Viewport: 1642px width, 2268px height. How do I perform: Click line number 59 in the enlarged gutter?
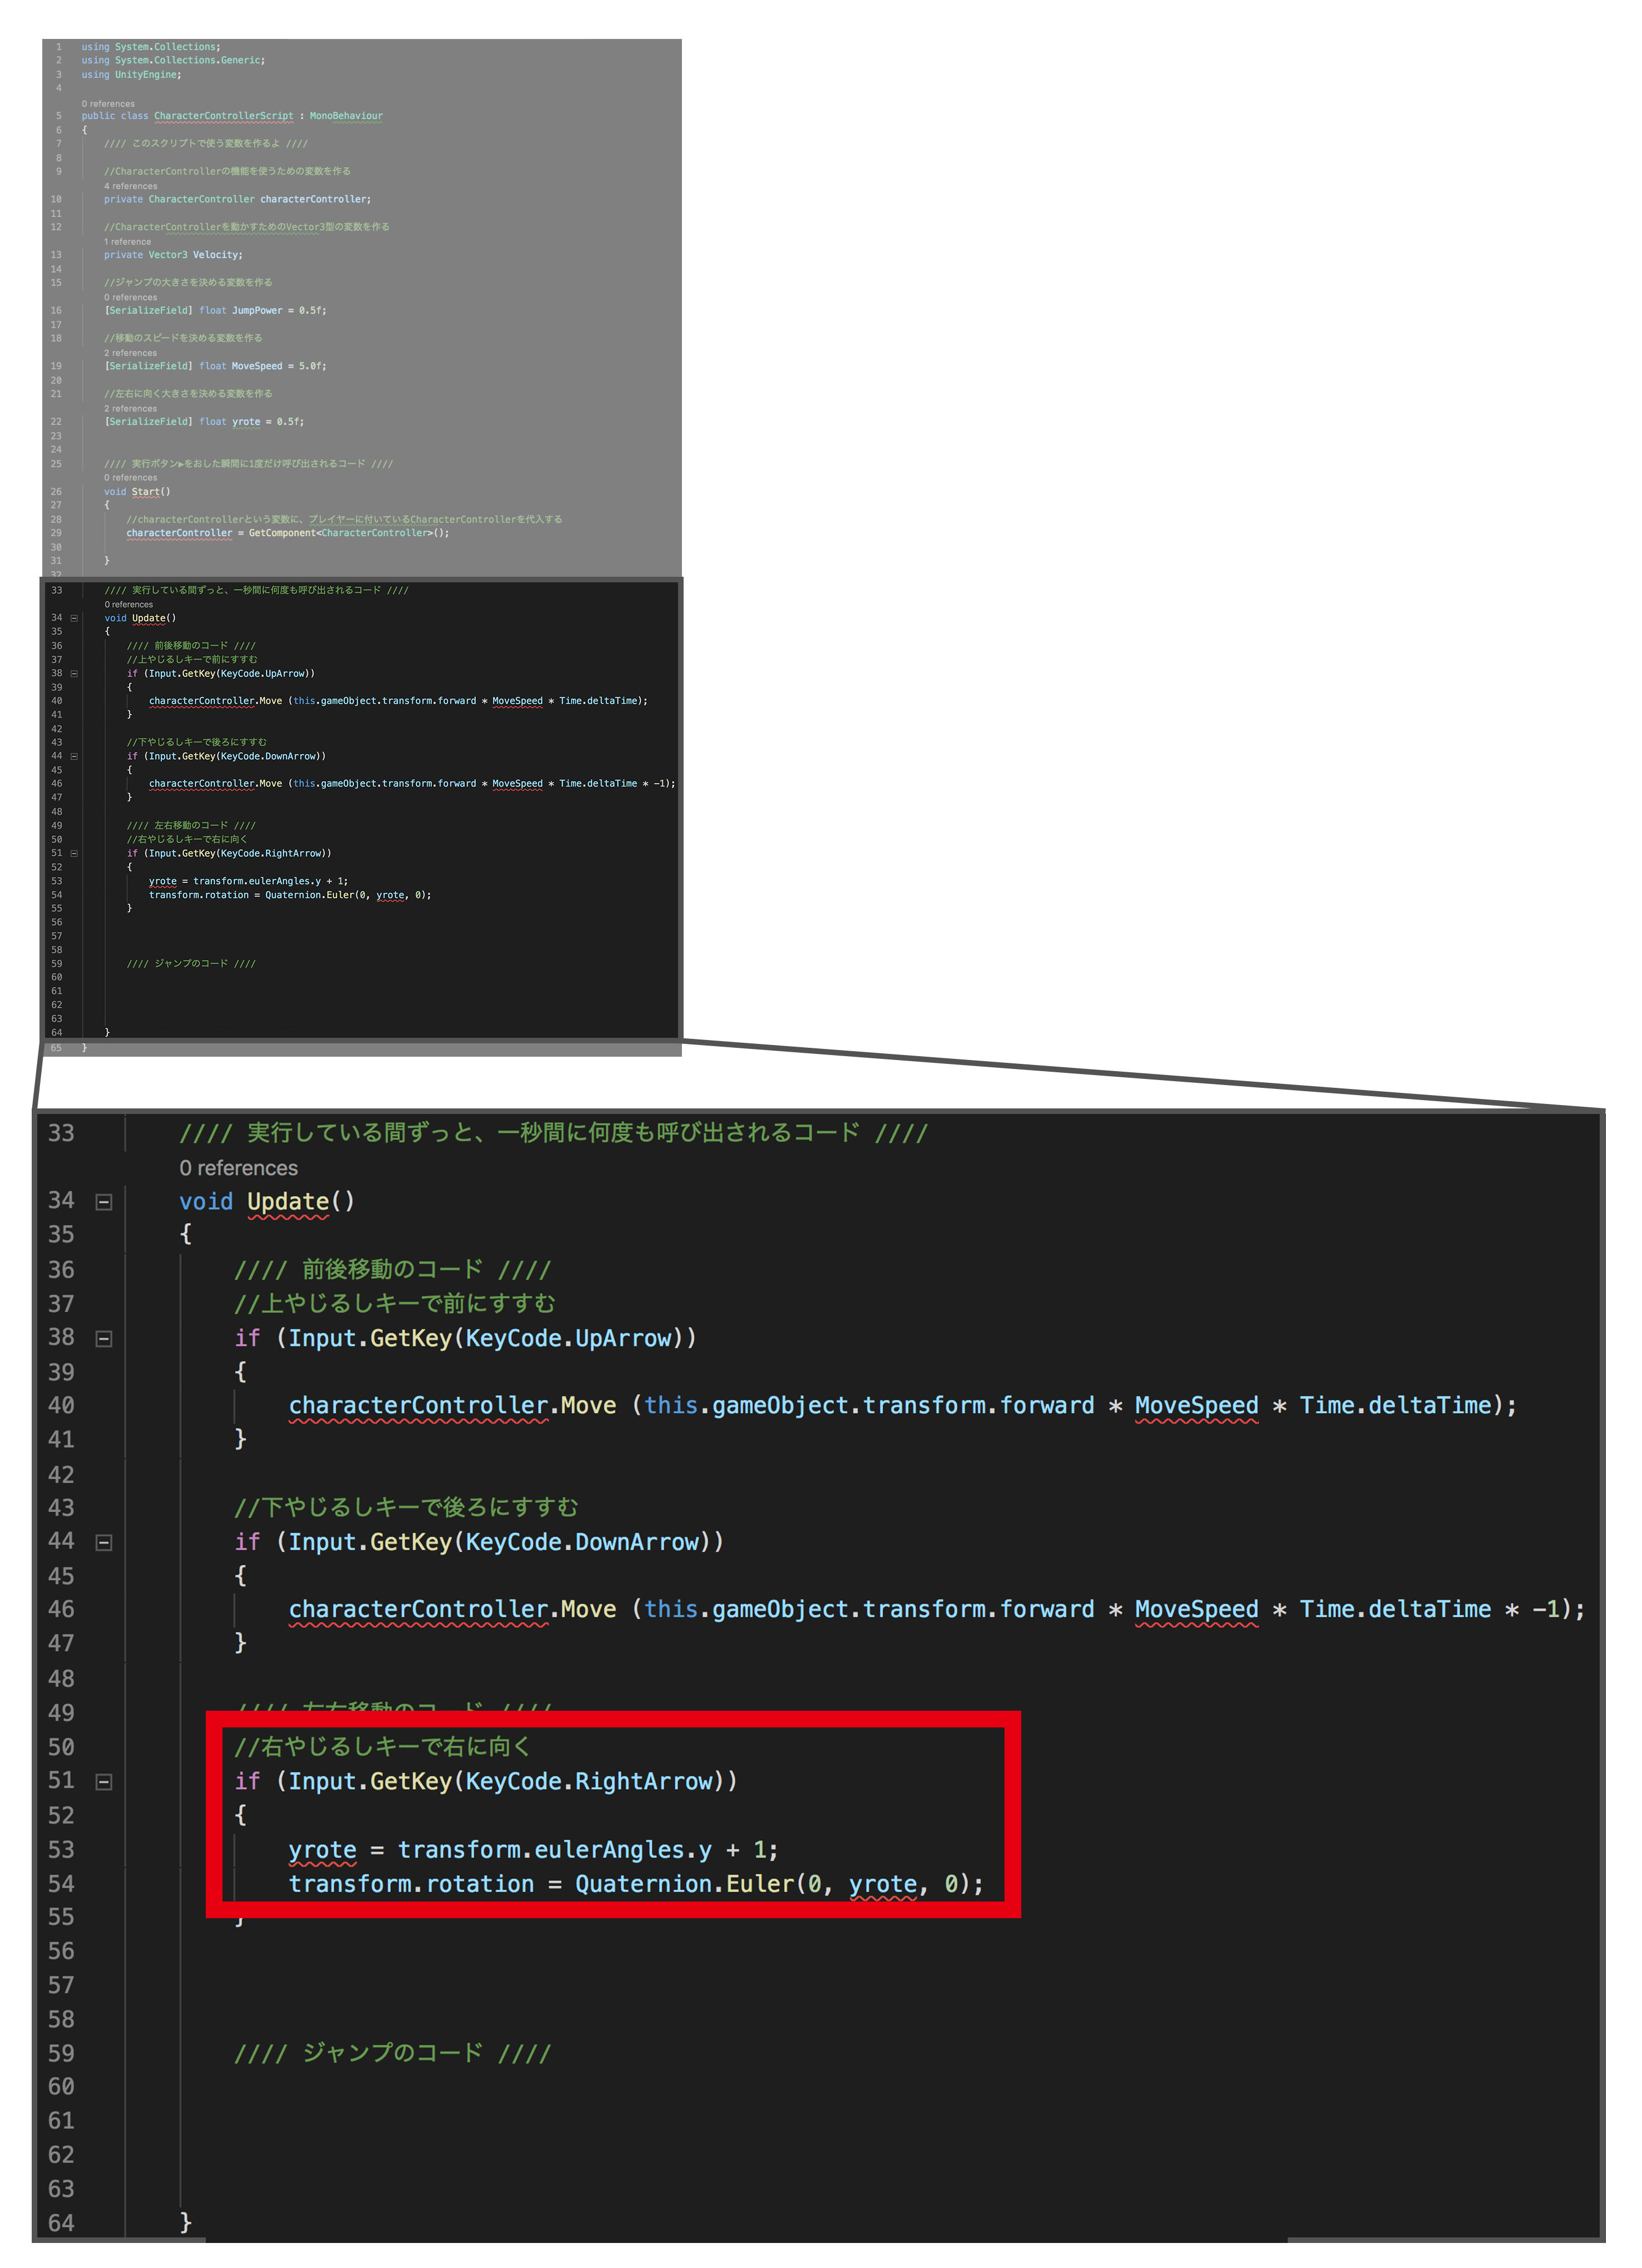pyautogui.click(x=61, y=2053)
